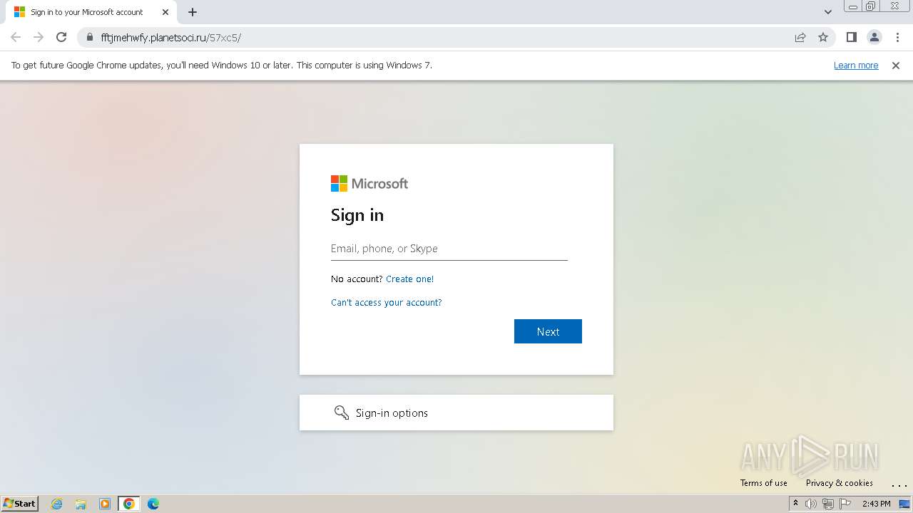
Task: Restore down the Chrome window
Action: [x=871, y=6]
